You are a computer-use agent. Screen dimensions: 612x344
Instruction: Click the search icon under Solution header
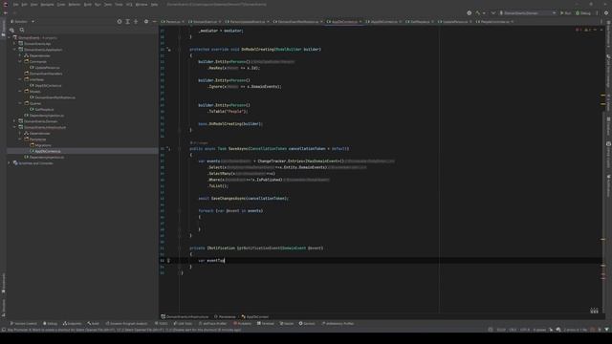click(22, 30)
